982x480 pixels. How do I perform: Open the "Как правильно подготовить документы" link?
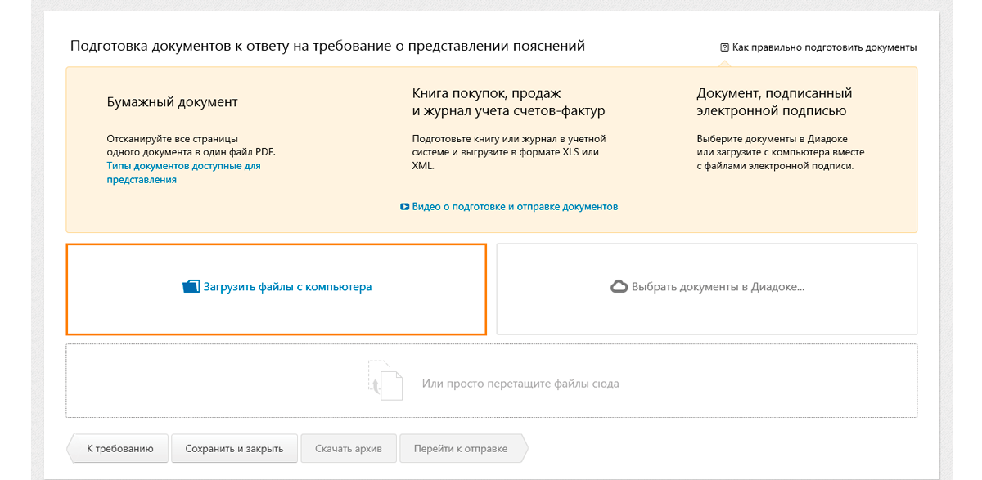tap(824, 47)
